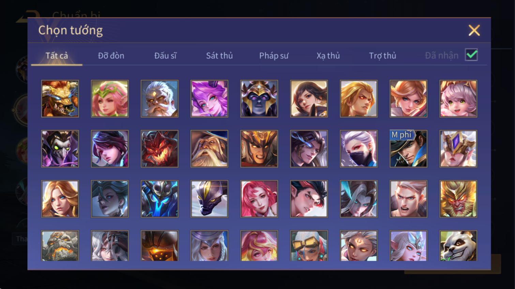
Task: Open the Sát thủ tab
Action: click(219, 55)
